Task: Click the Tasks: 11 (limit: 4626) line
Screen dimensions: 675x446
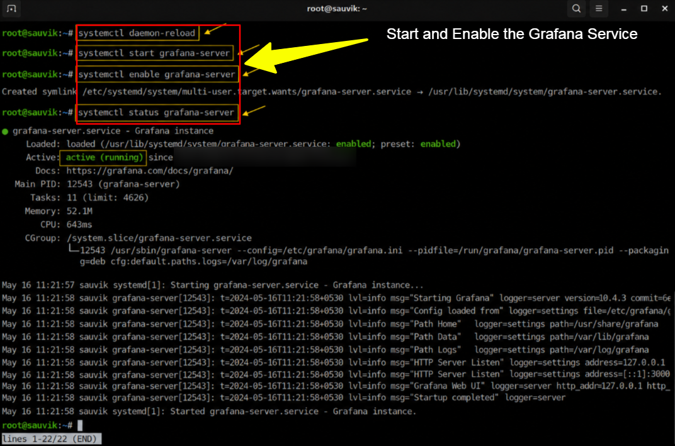Action: click(89, 198)
